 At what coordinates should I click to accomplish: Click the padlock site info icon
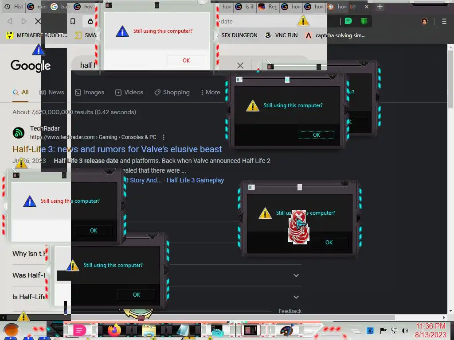pyautogui.click(x=90, y=21)
